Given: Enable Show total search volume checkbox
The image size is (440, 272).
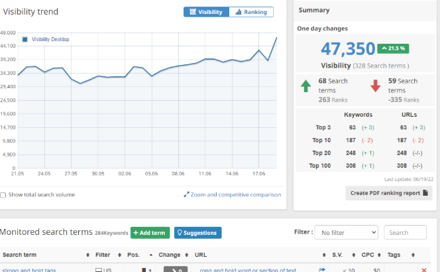Looking at the screenshot, I should tap(3, 195).
